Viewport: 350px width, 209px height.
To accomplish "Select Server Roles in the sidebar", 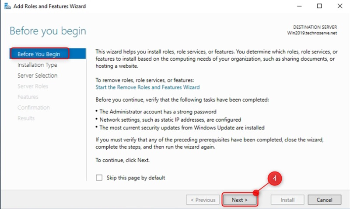I will tap(33, 86).
